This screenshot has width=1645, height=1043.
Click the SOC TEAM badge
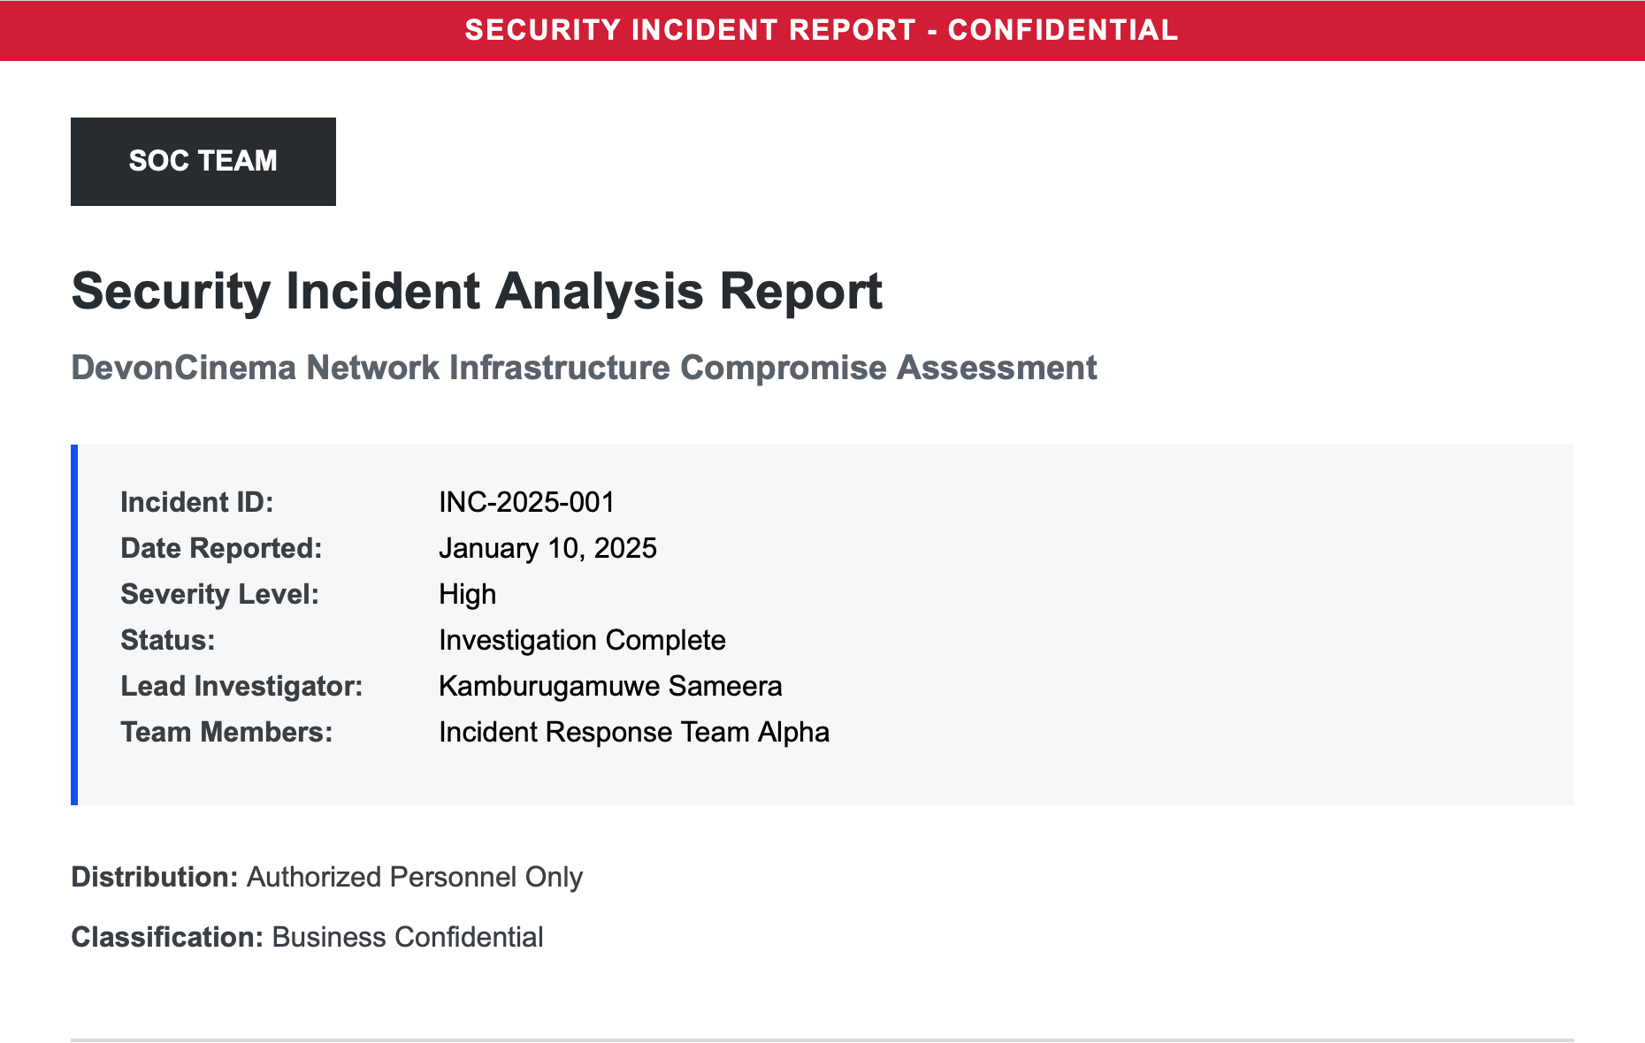tap(203, 161)
